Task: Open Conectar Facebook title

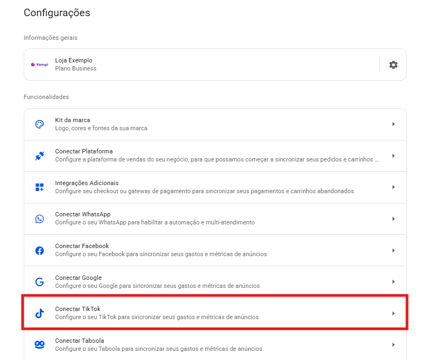Action: point(82,246)
